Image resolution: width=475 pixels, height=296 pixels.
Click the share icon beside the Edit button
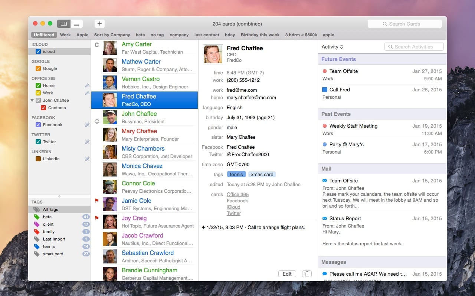[307, 274]
